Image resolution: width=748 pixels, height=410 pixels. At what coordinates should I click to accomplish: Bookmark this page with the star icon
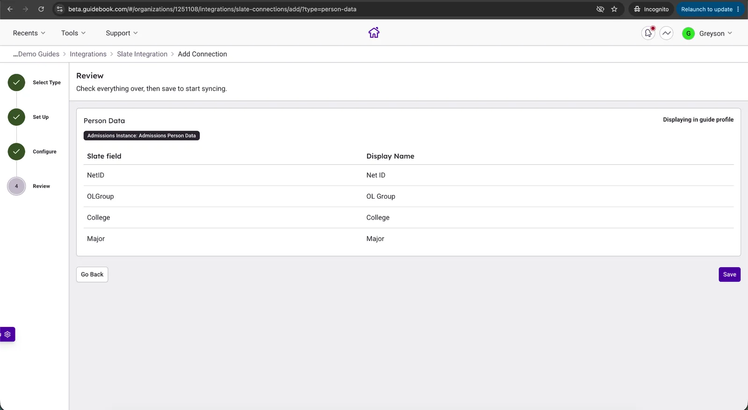(614, 9)
